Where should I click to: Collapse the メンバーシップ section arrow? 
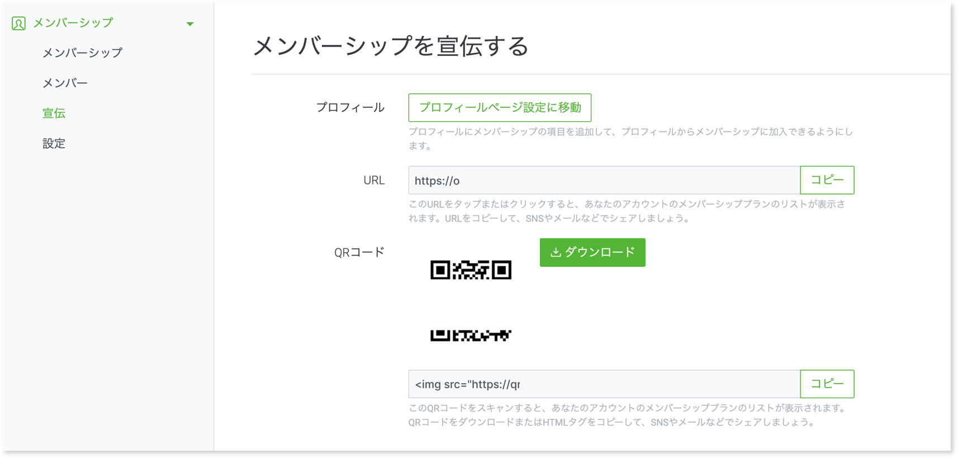point(190,24)
